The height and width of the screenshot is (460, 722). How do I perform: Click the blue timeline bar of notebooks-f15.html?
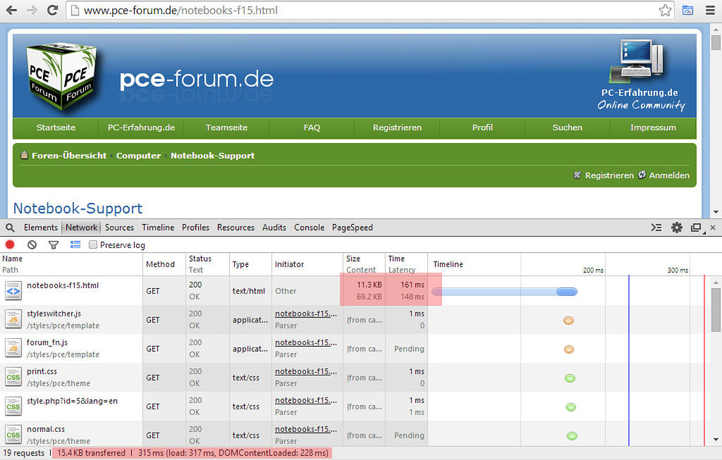coord(504,291)
